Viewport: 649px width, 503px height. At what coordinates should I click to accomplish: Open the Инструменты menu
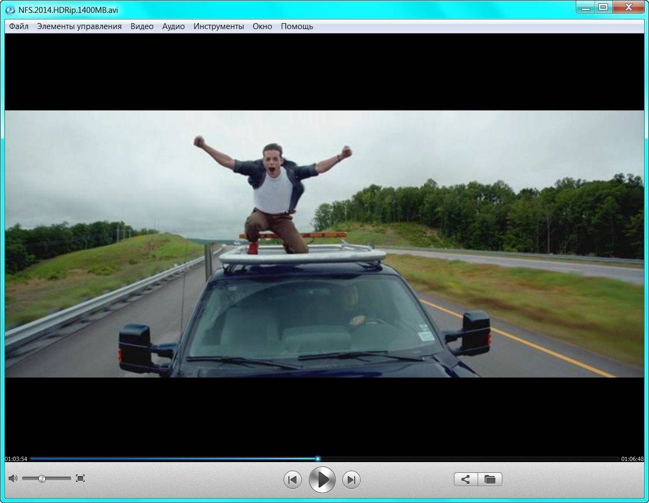coord(219,26)
